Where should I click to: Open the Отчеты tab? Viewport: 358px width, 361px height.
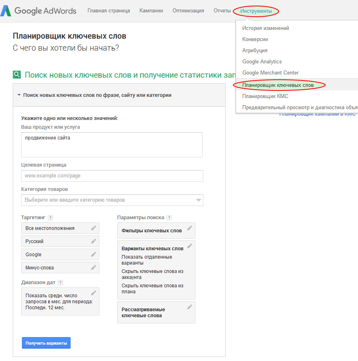coord(222,11)
